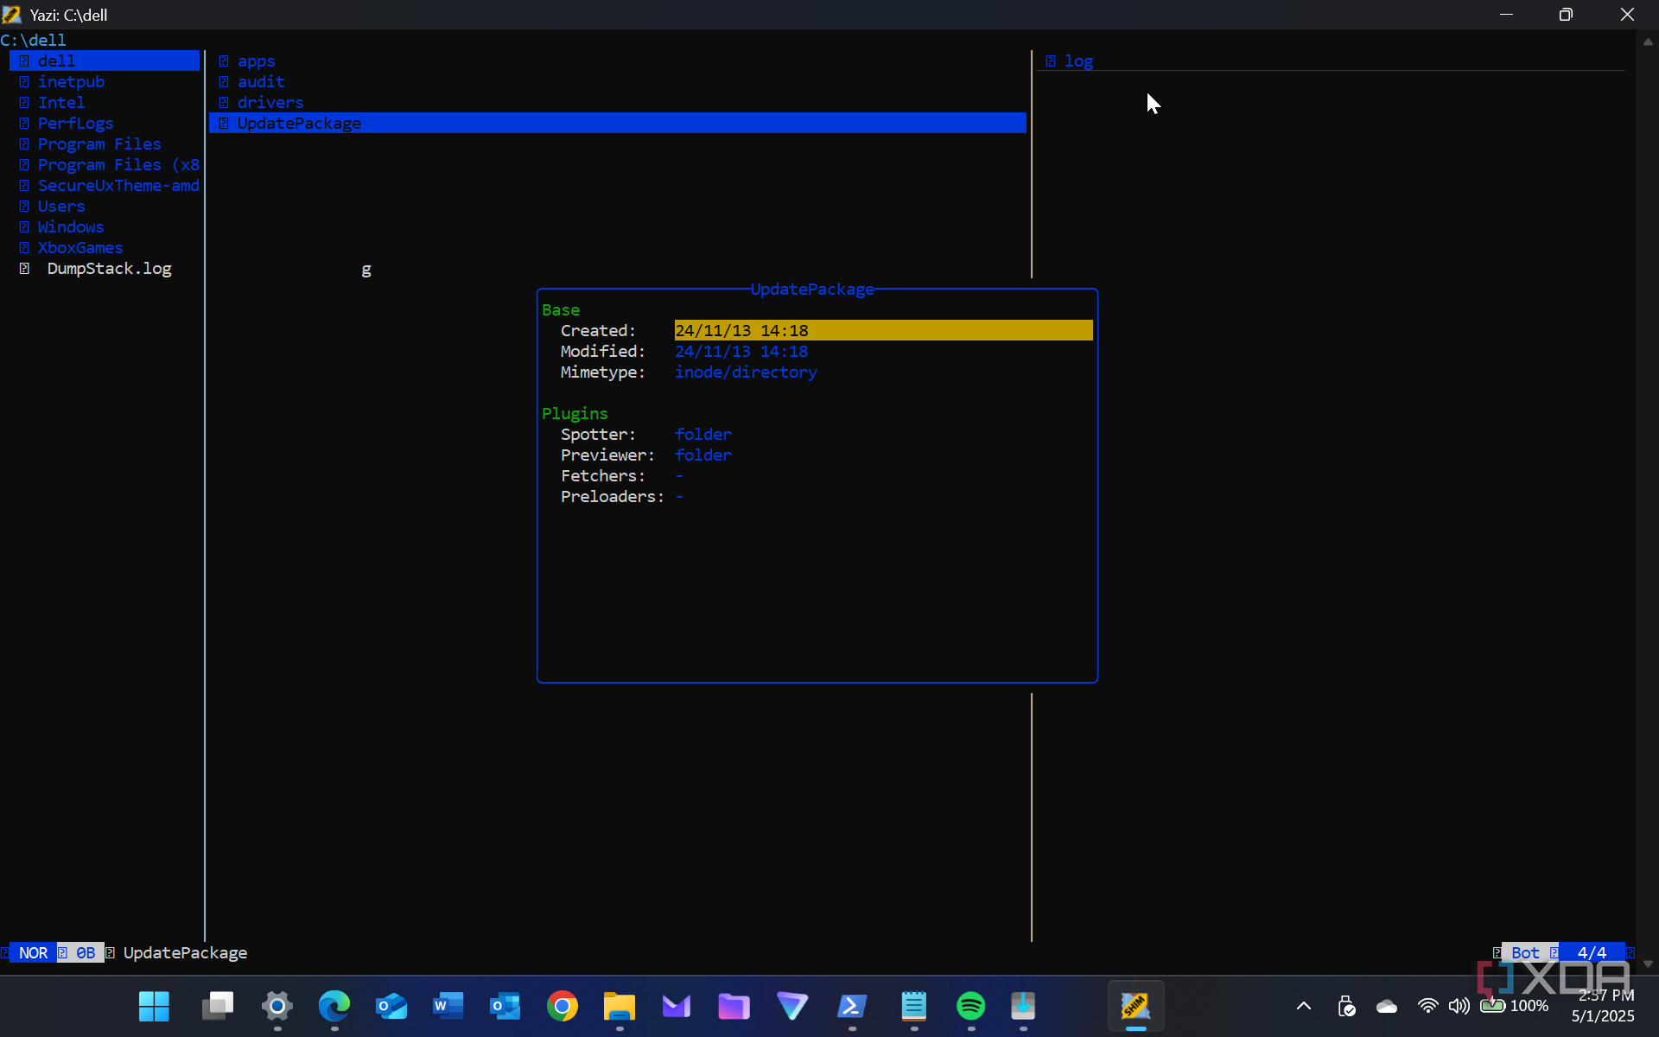This screenshot has width=1659, height=1037.
Task: Open the Wi-Fi network tray icon
Action: click(1427, 1006)
